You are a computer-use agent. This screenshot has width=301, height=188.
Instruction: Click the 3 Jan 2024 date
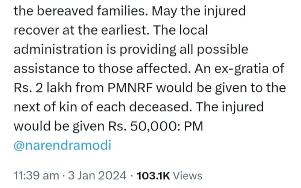point(97,176)
